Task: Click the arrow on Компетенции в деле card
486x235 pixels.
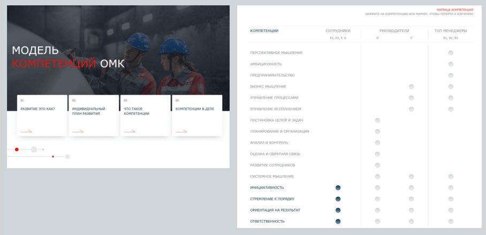Action: [x=181, y=131]
